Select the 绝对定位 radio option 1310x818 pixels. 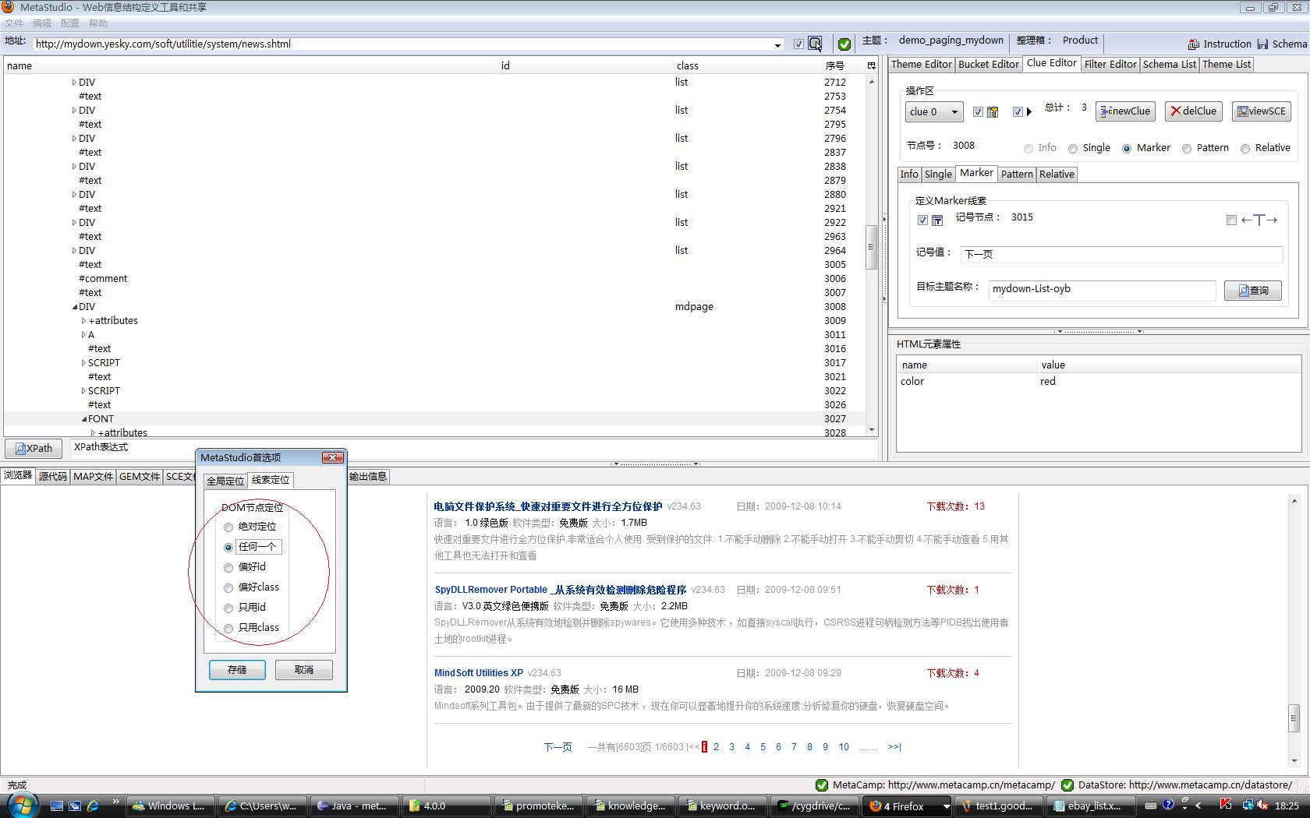pos(228,527)
